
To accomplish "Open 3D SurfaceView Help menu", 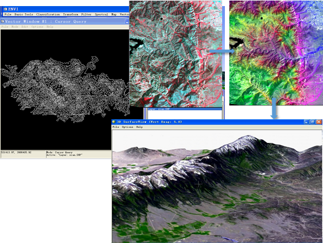I will tap(139, 127).
